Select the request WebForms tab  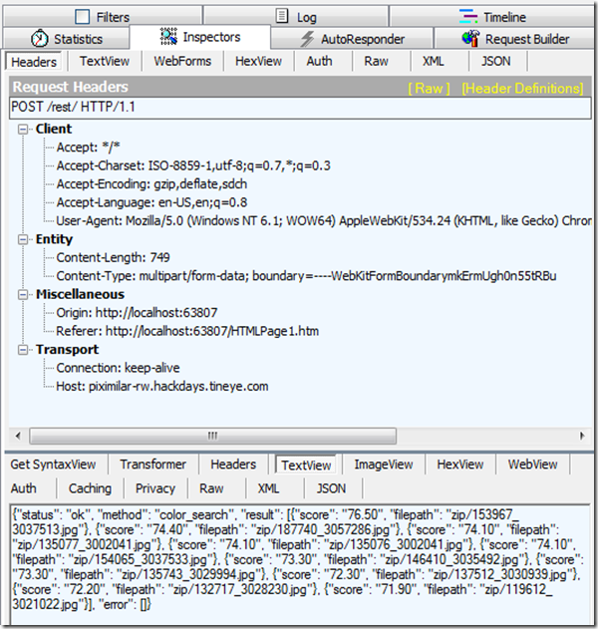pyautogui.click(x=182, y=61)
